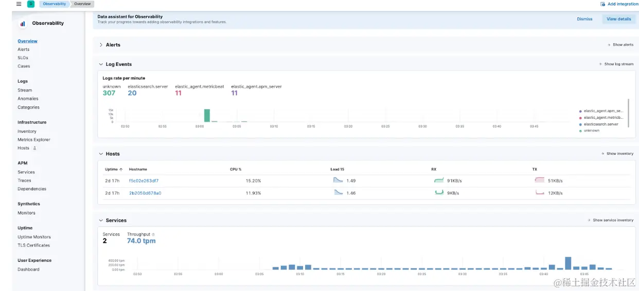Screen dimensions: 639x291
Task: Click RX sparkline for f5c02e263df7
Action: [x=439, y=180]
